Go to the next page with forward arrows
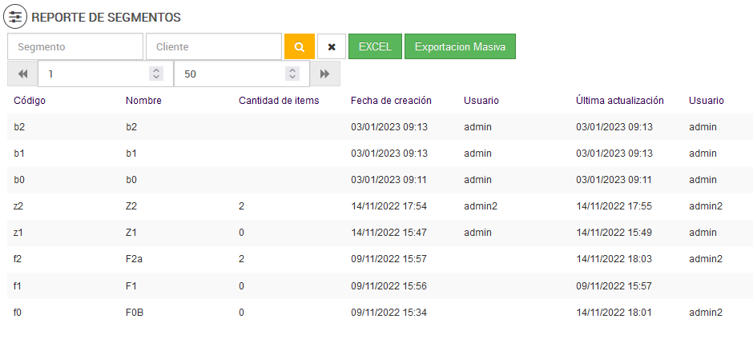The width and height of the screenshot is (753, 339). (324, 74)
